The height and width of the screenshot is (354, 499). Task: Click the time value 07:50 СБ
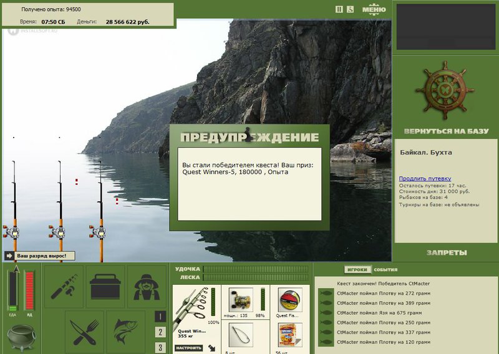pos(53,22)
